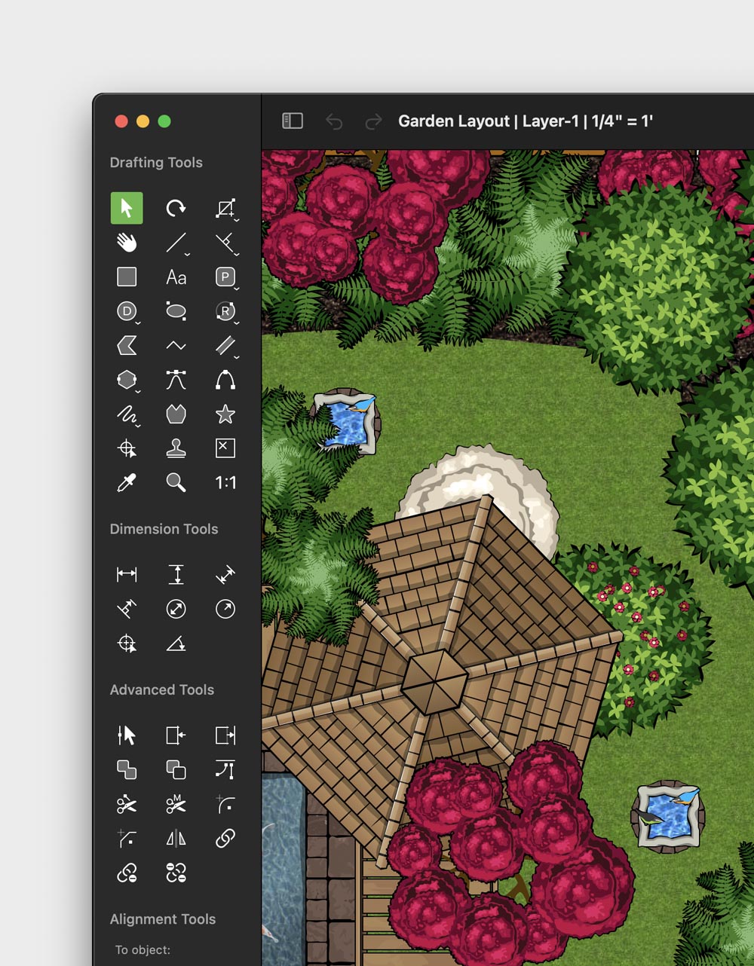Click the link objects tool

pos(225,839)
